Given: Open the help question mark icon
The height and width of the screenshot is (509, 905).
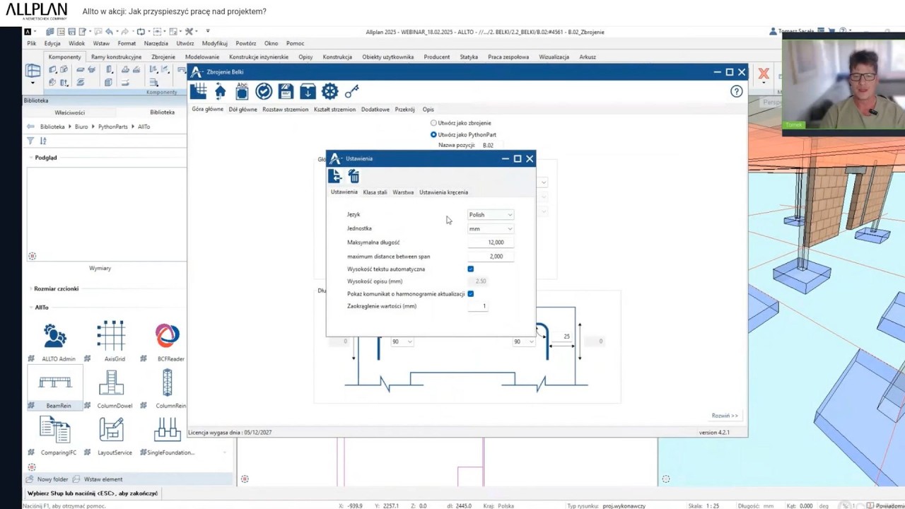Looking at the screenshot, I should click(737, 91).
